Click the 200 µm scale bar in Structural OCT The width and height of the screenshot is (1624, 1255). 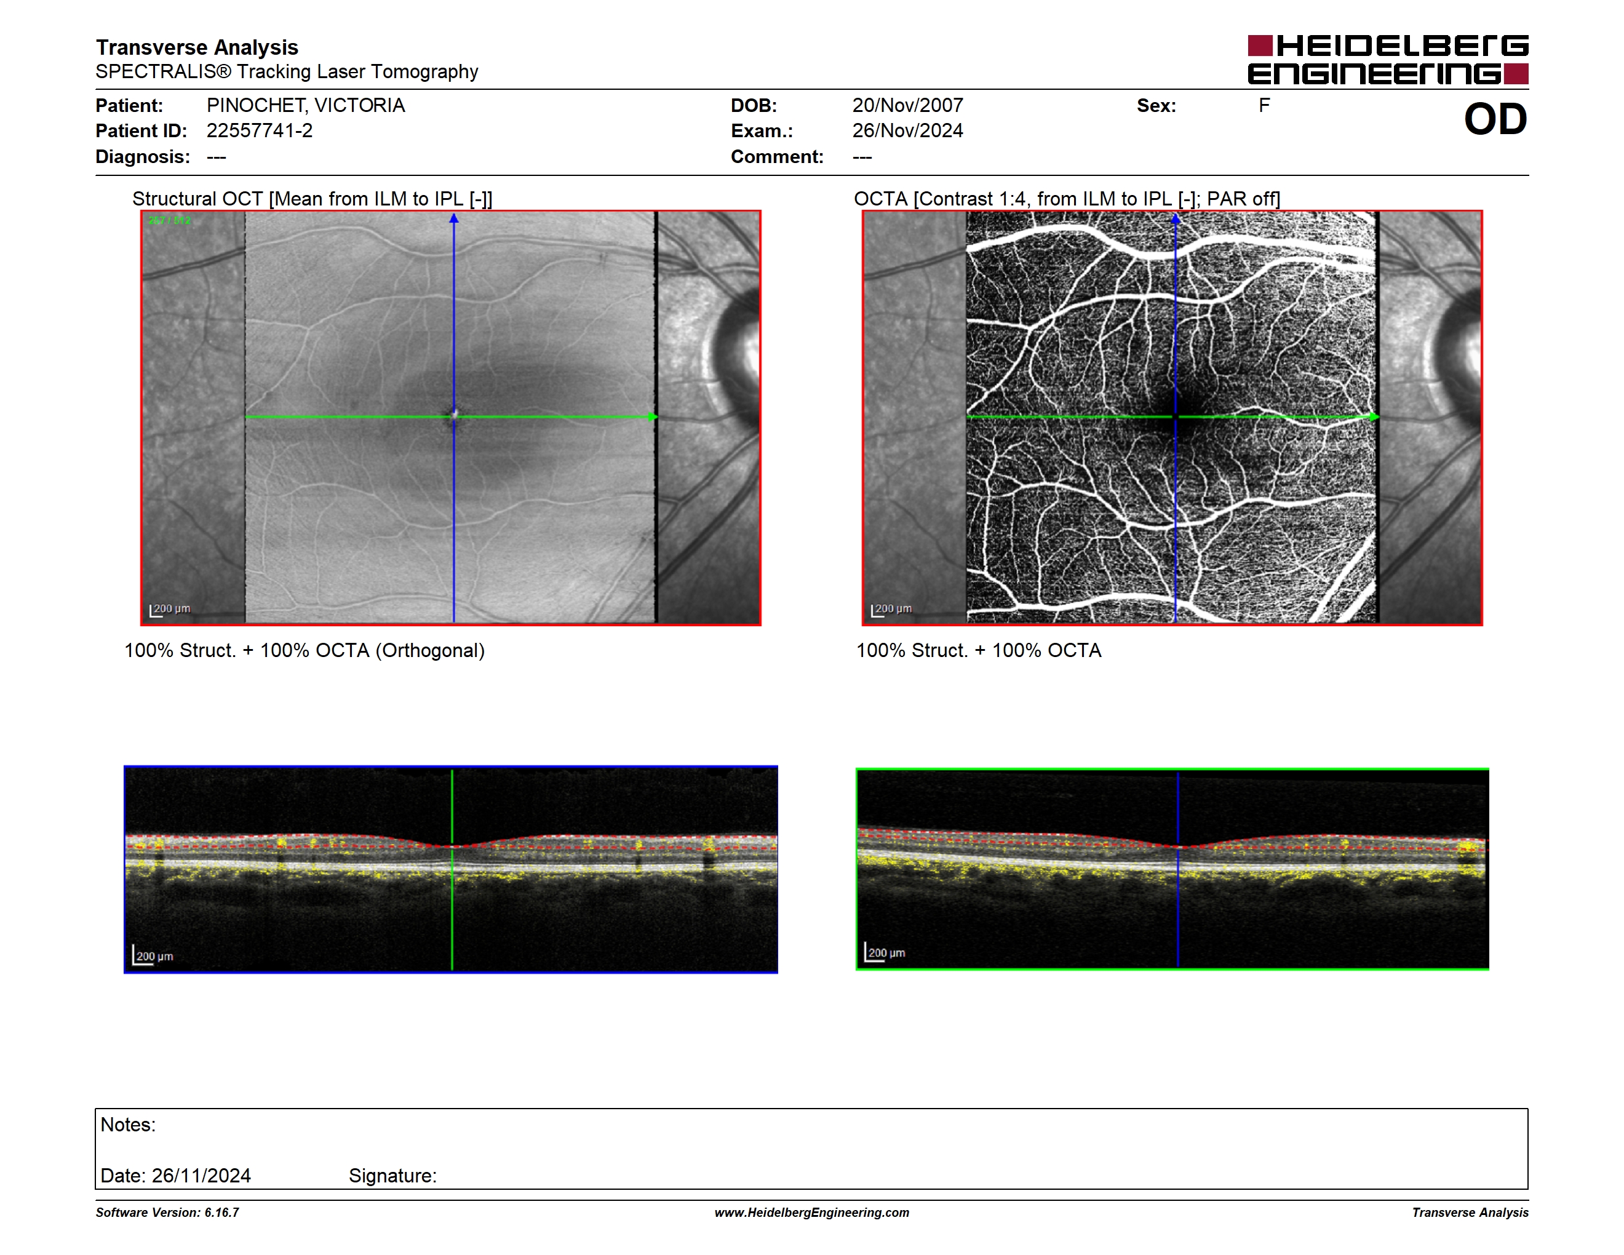[170, 610]
